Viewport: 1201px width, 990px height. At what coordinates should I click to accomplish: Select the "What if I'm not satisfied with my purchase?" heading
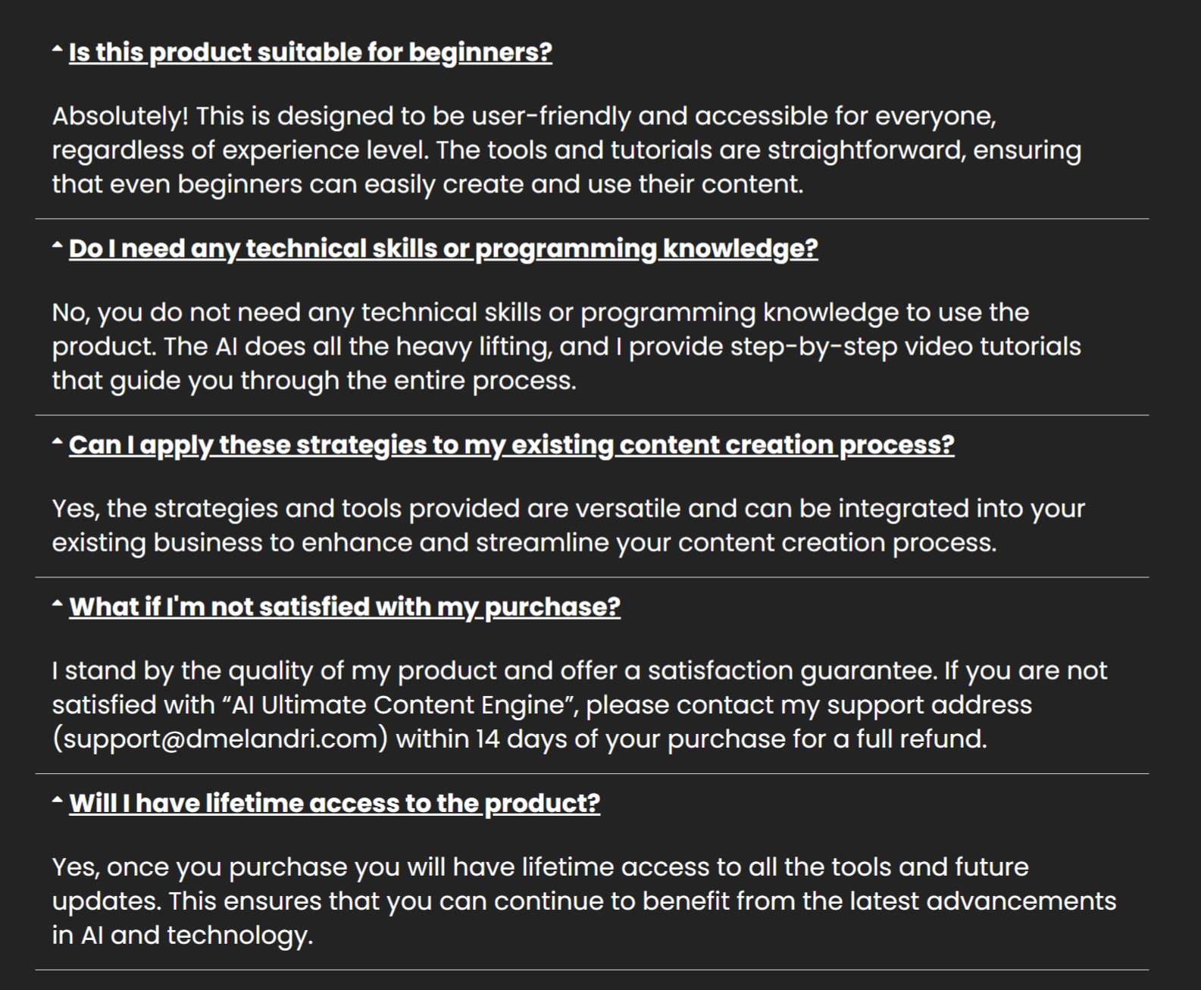point(345,607)
